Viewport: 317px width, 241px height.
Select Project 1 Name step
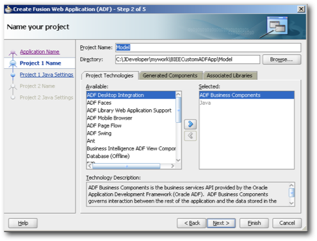coord(40,63)
